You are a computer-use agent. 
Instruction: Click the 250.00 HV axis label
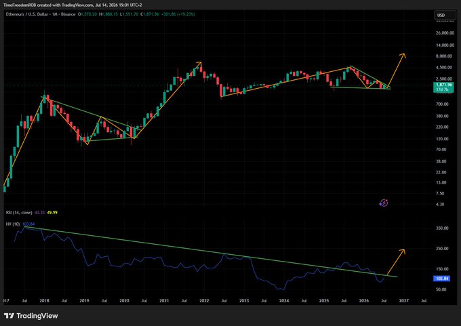point(442,249)
